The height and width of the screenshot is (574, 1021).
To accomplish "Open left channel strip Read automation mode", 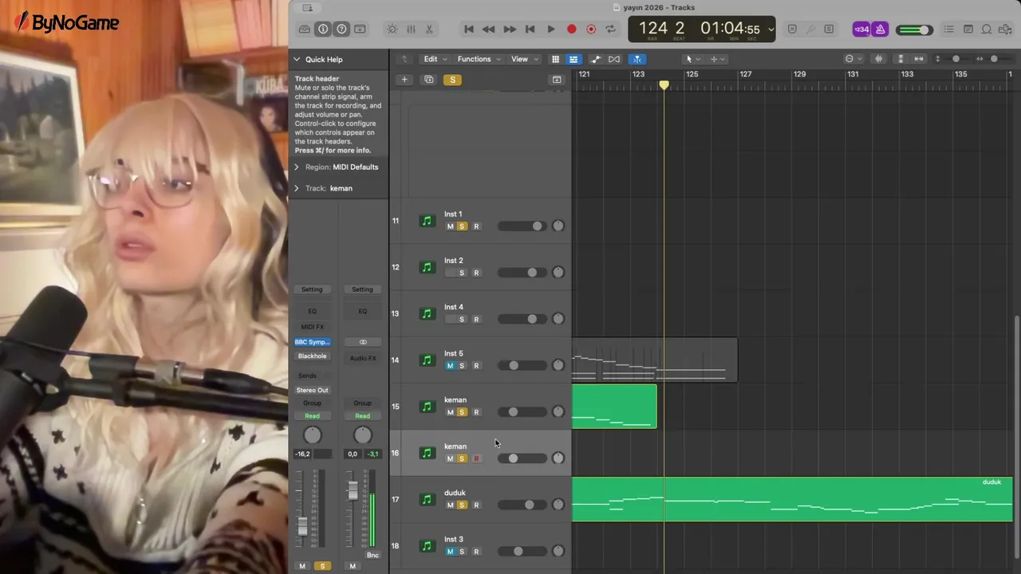I will click(x=312, y=416).
